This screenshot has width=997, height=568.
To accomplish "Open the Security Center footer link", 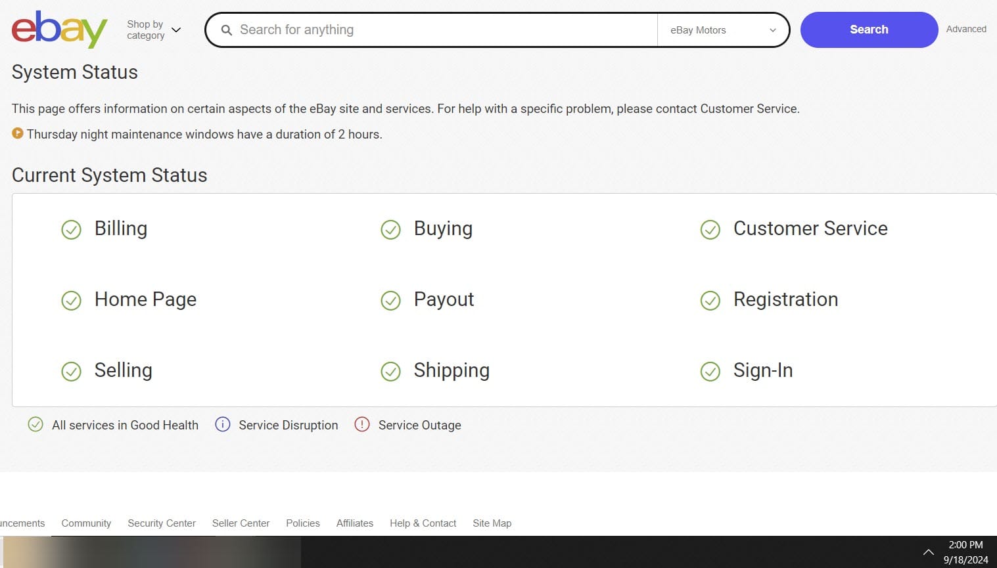I will pyautogui.click(x=162, y=523).
